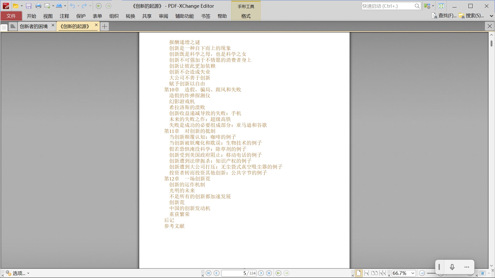Click the green previous view arrow in status bar
The image size is (495, 278).
(278, 273)
